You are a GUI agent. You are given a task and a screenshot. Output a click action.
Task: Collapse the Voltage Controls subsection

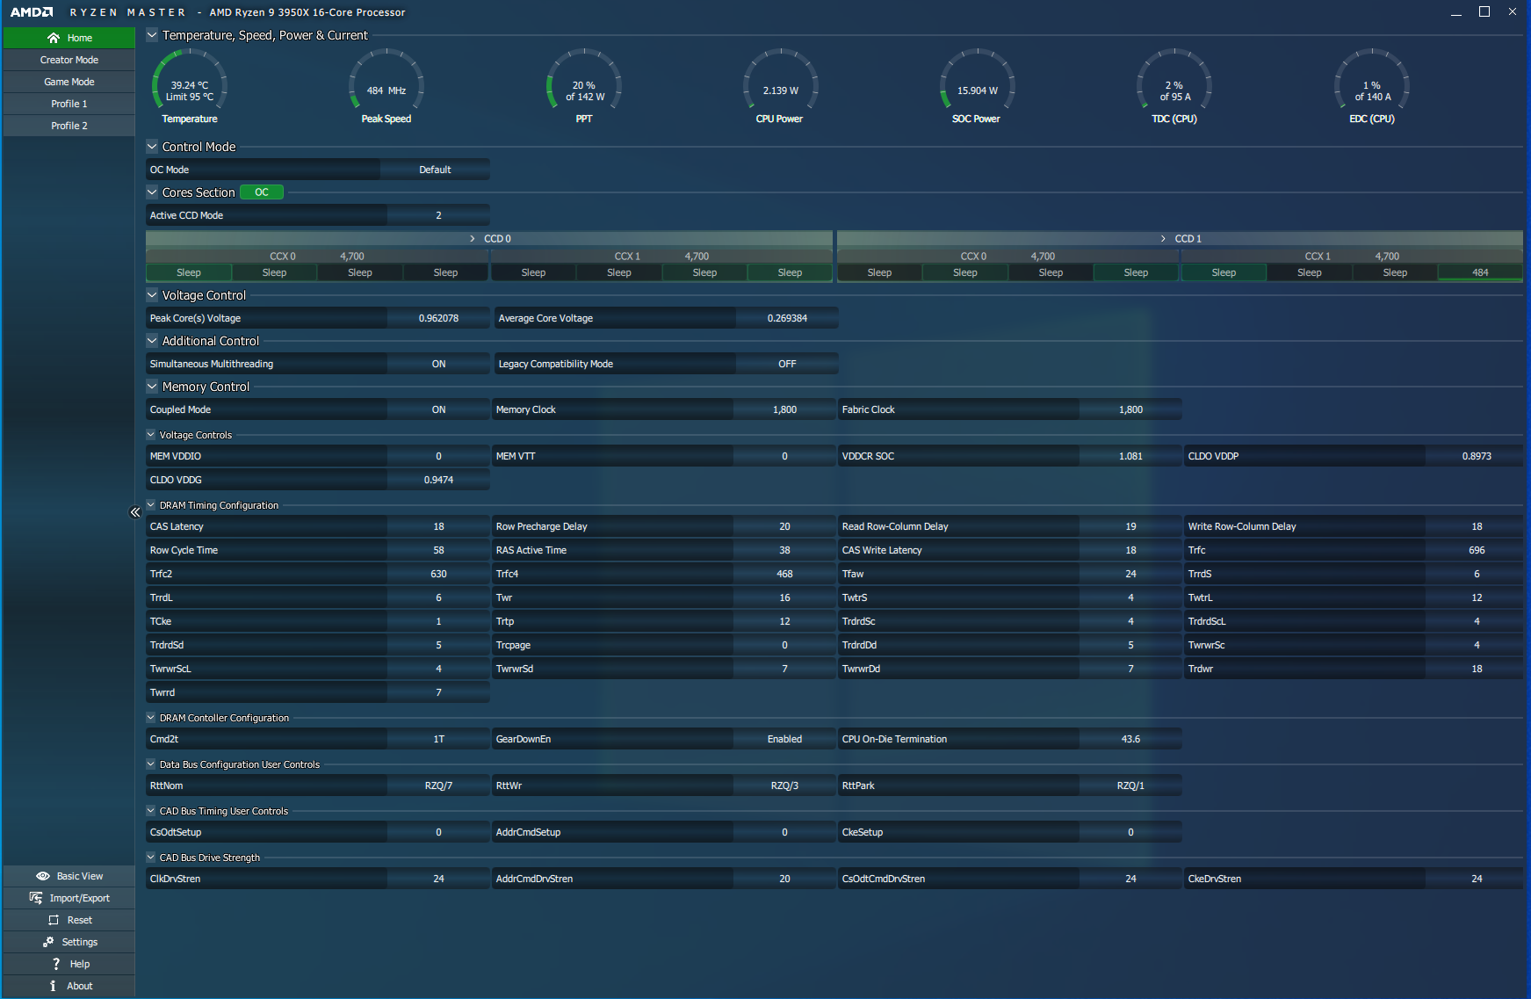[151, 435]
